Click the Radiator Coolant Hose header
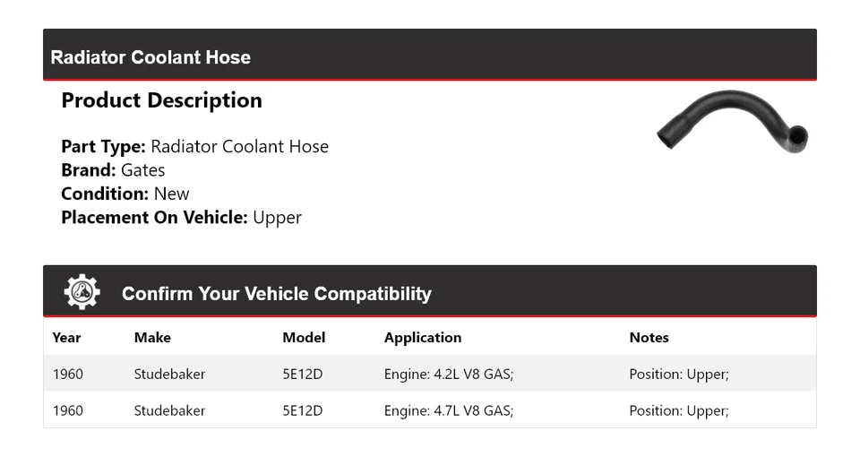860x457 pixels. pos(150,57)
